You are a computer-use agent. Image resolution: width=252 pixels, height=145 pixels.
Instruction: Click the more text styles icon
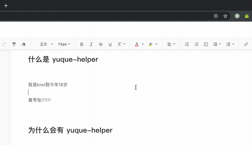click(x=119, y=44)
